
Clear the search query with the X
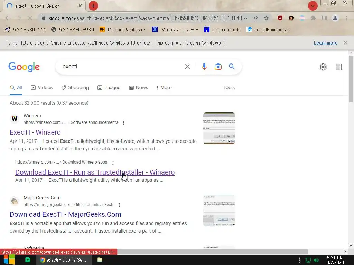187,67
